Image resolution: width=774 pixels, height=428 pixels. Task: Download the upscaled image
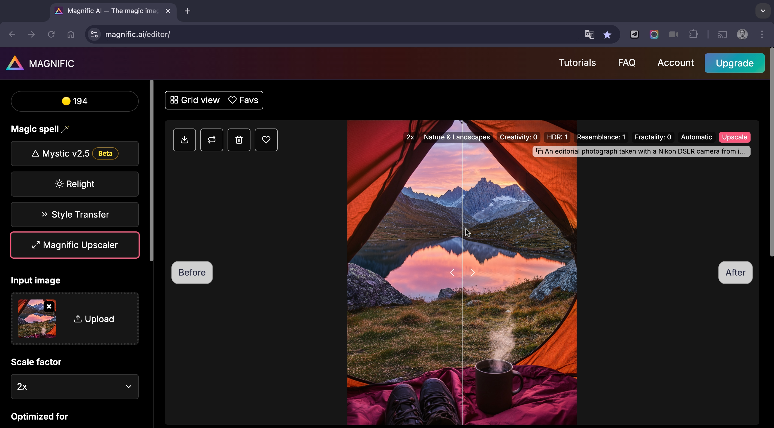point(184,140)
